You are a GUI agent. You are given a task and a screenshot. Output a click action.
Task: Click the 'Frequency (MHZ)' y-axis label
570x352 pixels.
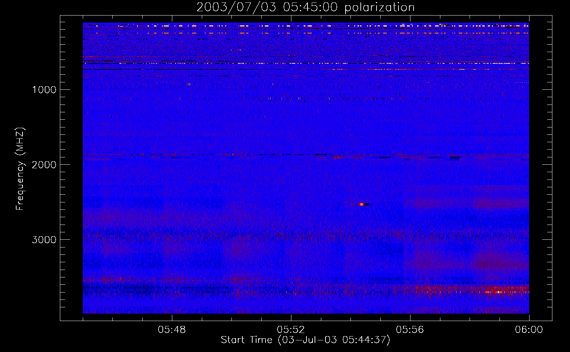pyautogui.click(x=20, y=169)
